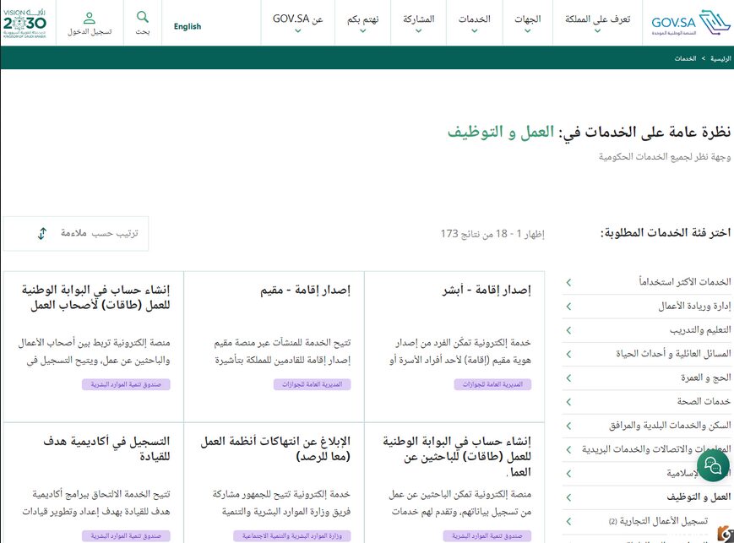734x543 pixels.
Task: Open the Vision 2030 logo link
Action: pos(24,23)
